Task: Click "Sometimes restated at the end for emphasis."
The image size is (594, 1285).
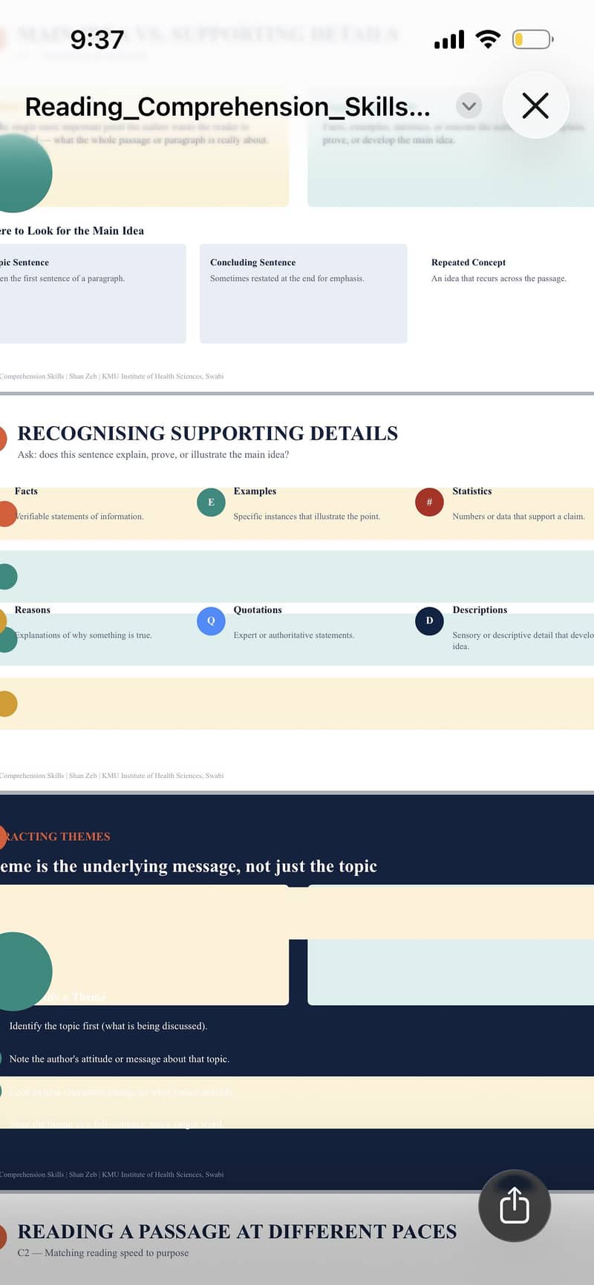Action: pos(287,279)
